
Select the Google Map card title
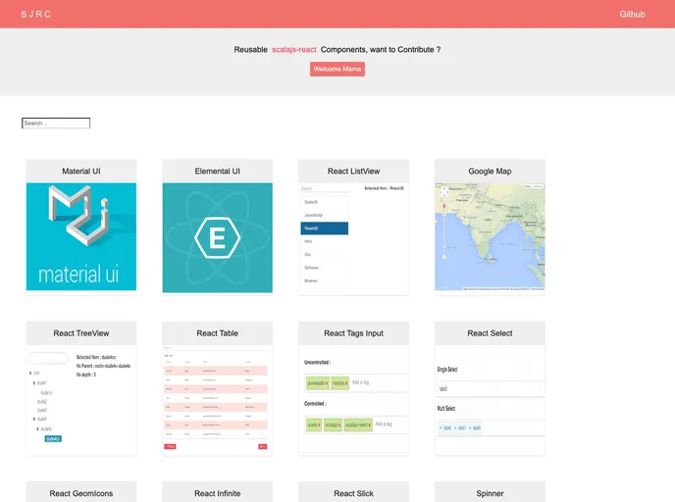tap(490, 172)
